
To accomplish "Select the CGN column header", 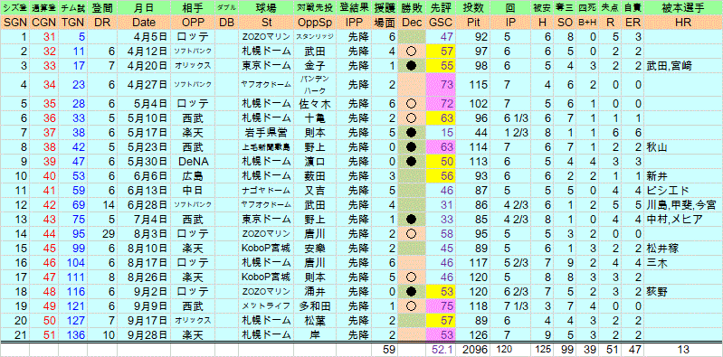I will pos(43,22).
